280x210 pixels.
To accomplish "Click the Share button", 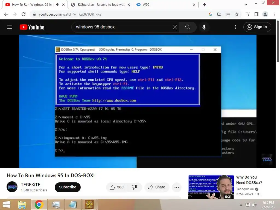I will point(156,187).
